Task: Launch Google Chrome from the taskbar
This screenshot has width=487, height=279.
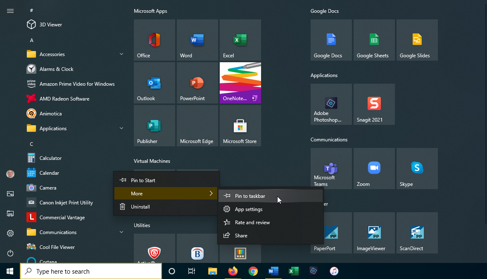Action: coord(253,271)
